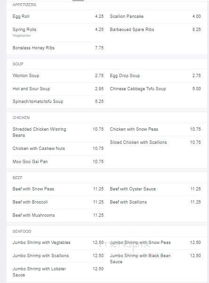Choose Moo Goo Gai Pan
209x283 pixels.
[x=58, y=162]
